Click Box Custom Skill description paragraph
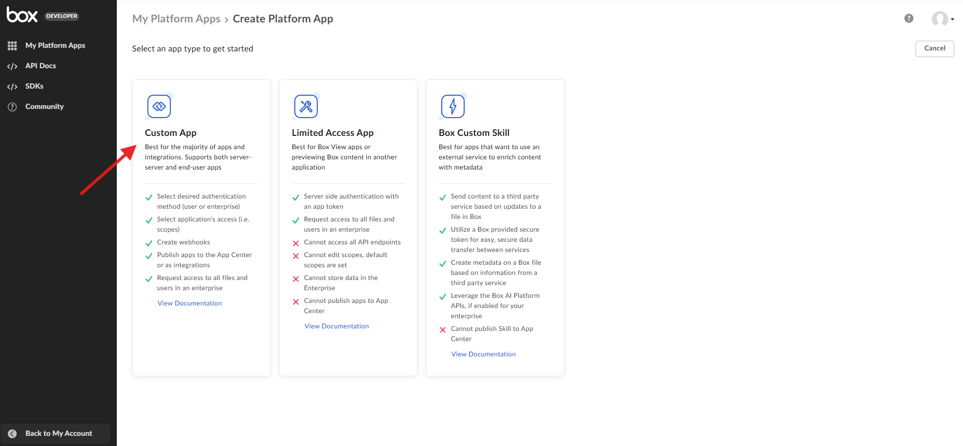The height and width of the screenshot is (446, 963). pos(490,157)
